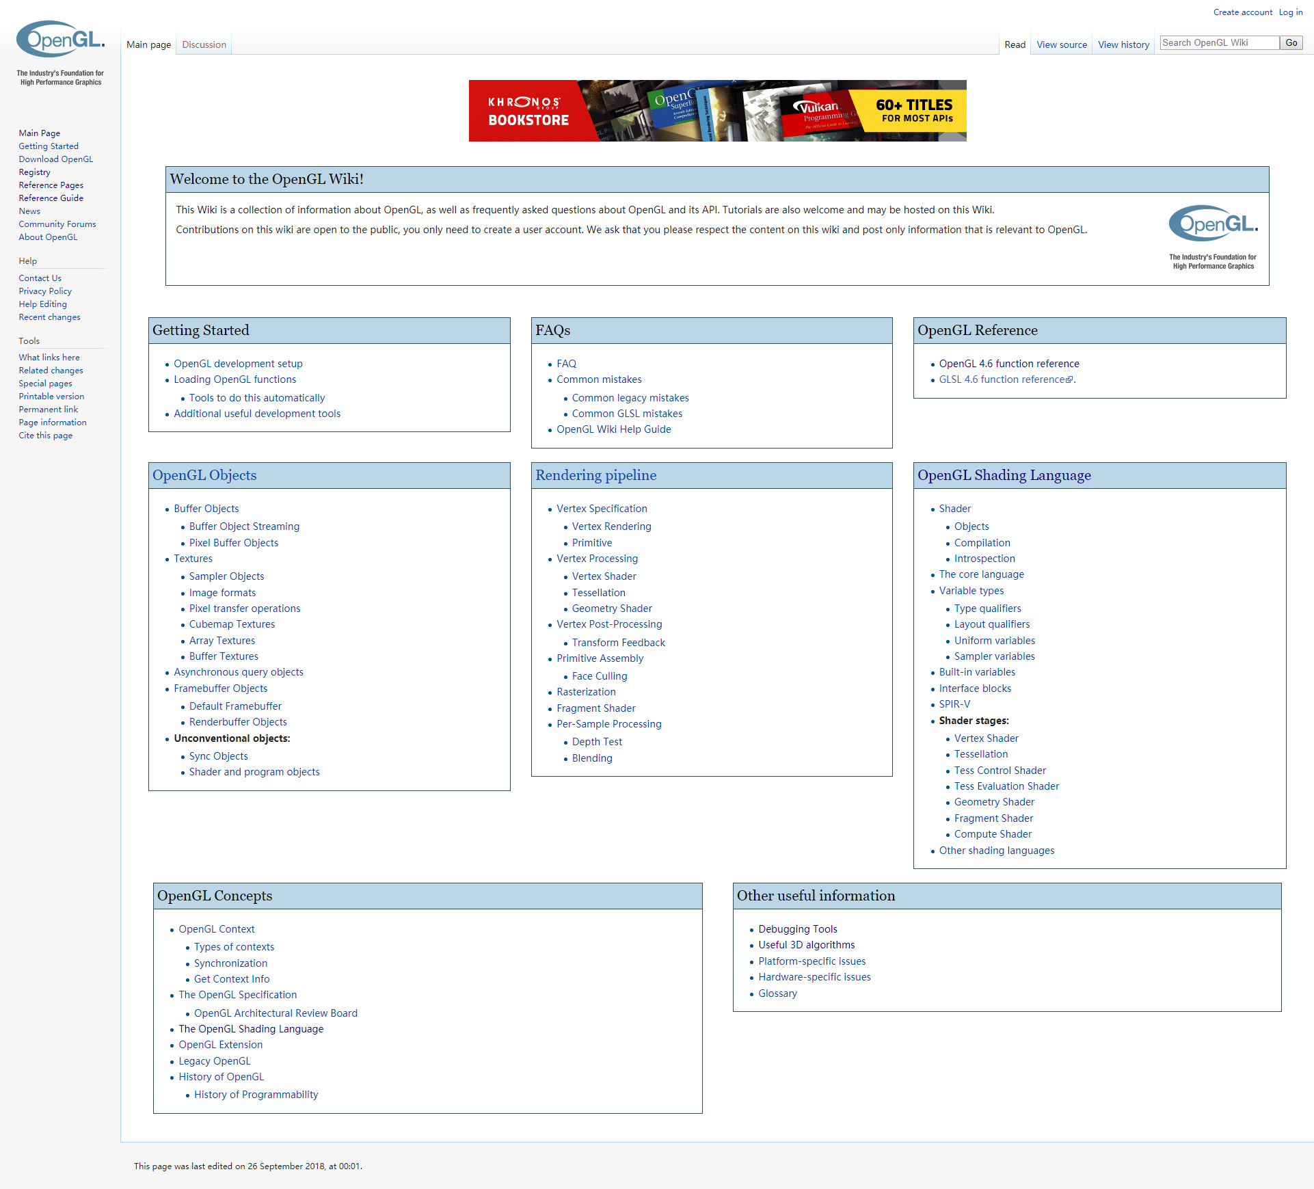This screenshot has height=1189, width=1314.
Task: Open the Glossary link
Action: coord(777,993)
